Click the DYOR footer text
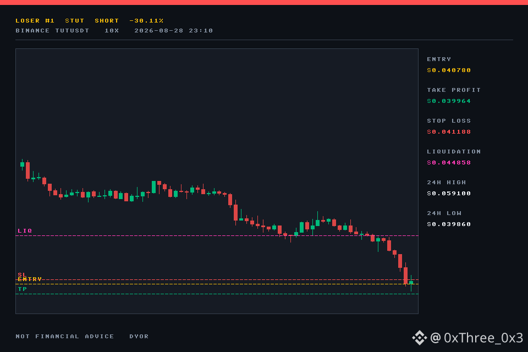The image size is (528, 352). click(x=139, y=337)
